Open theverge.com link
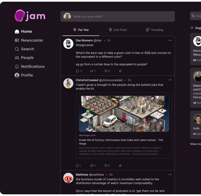The height and width of the screenshot is (196, 201). point(87,135)
